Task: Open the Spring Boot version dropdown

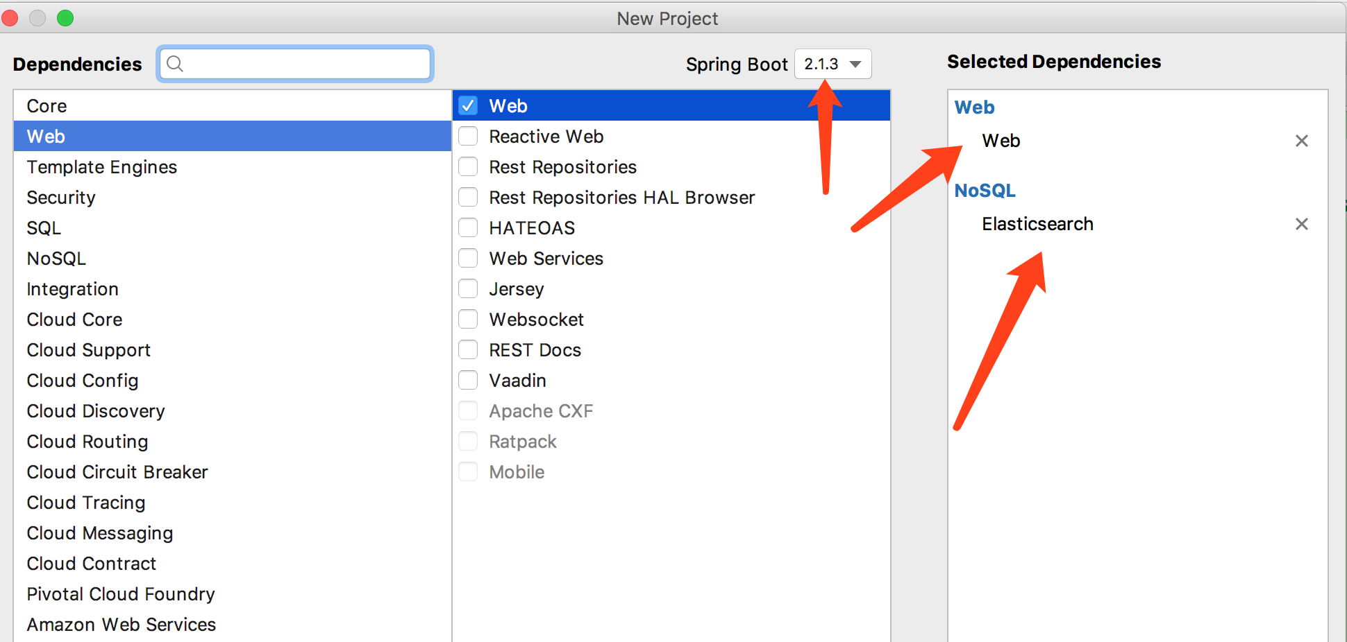Action: (833, 64)
